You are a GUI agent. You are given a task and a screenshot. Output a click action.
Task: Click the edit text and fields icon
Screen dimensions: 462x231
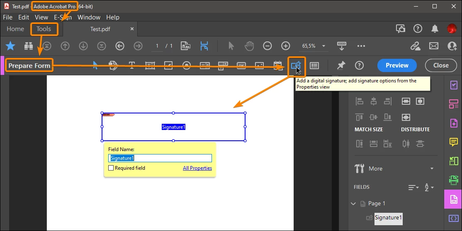[x=114, y=65]
